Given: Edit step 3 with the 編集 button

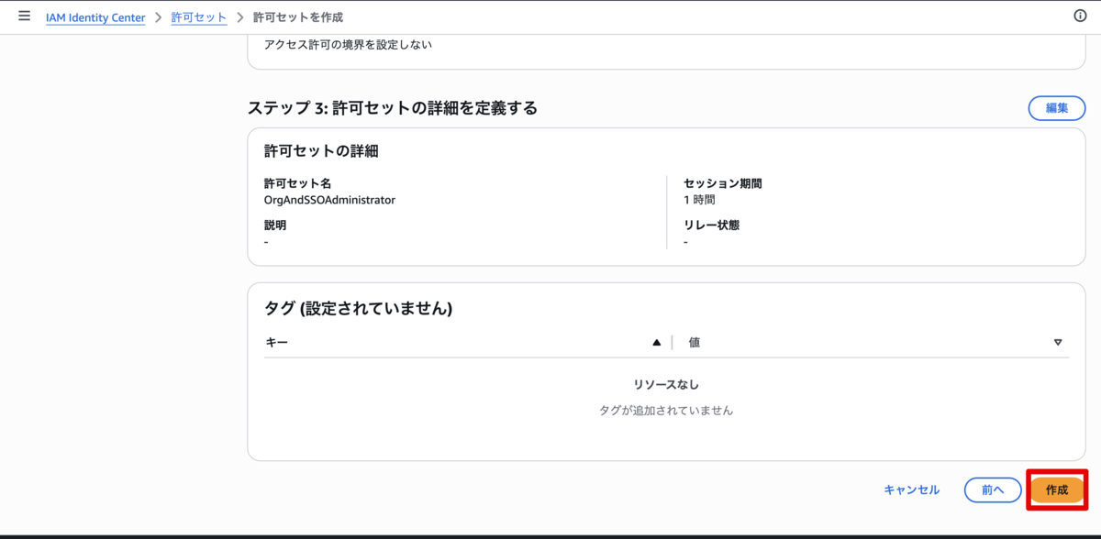Looking at the screenshot, I should [1057, 108].
